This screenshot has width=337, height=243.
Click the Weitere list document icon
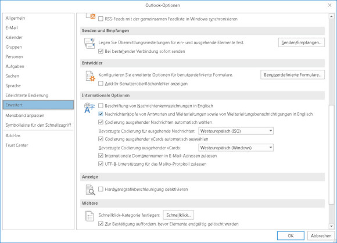tap(89, 216)
